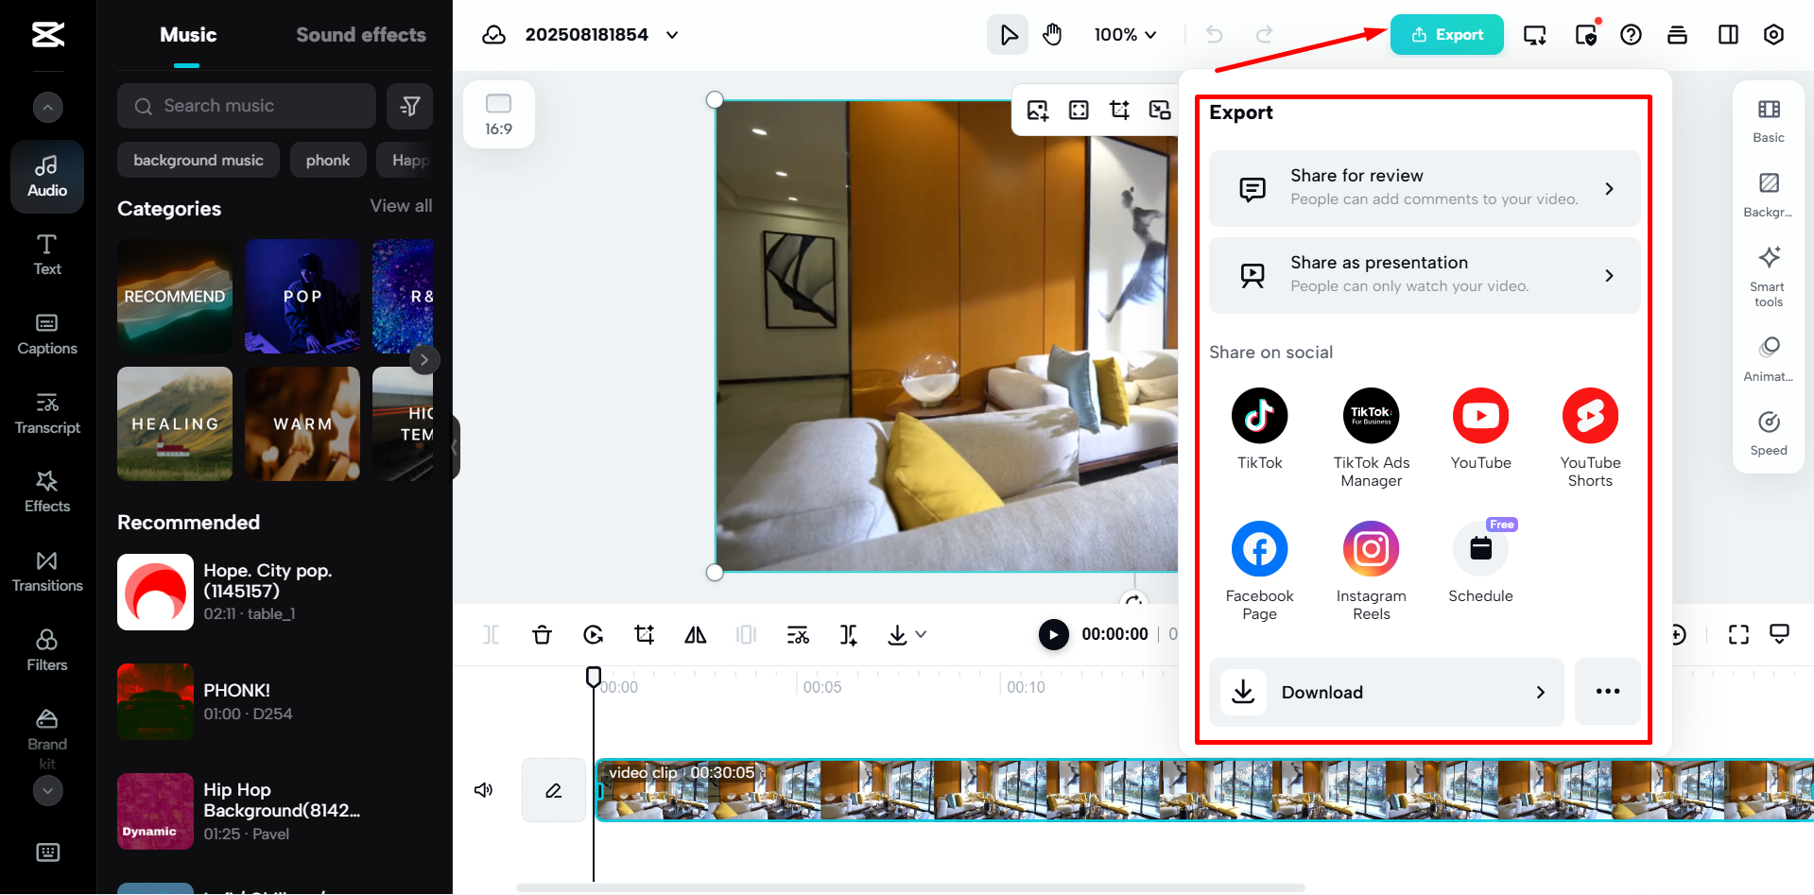The height and width of the screenshot is (895, 1814).
Task: Open the help question mark icon
Action: coord(1631,35)
